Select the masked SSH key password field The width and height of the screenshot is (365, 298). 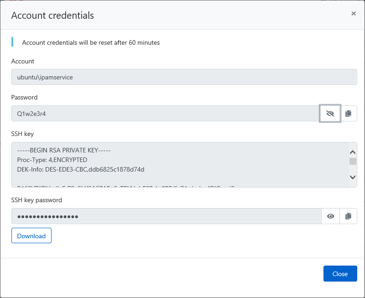point(167,216)
